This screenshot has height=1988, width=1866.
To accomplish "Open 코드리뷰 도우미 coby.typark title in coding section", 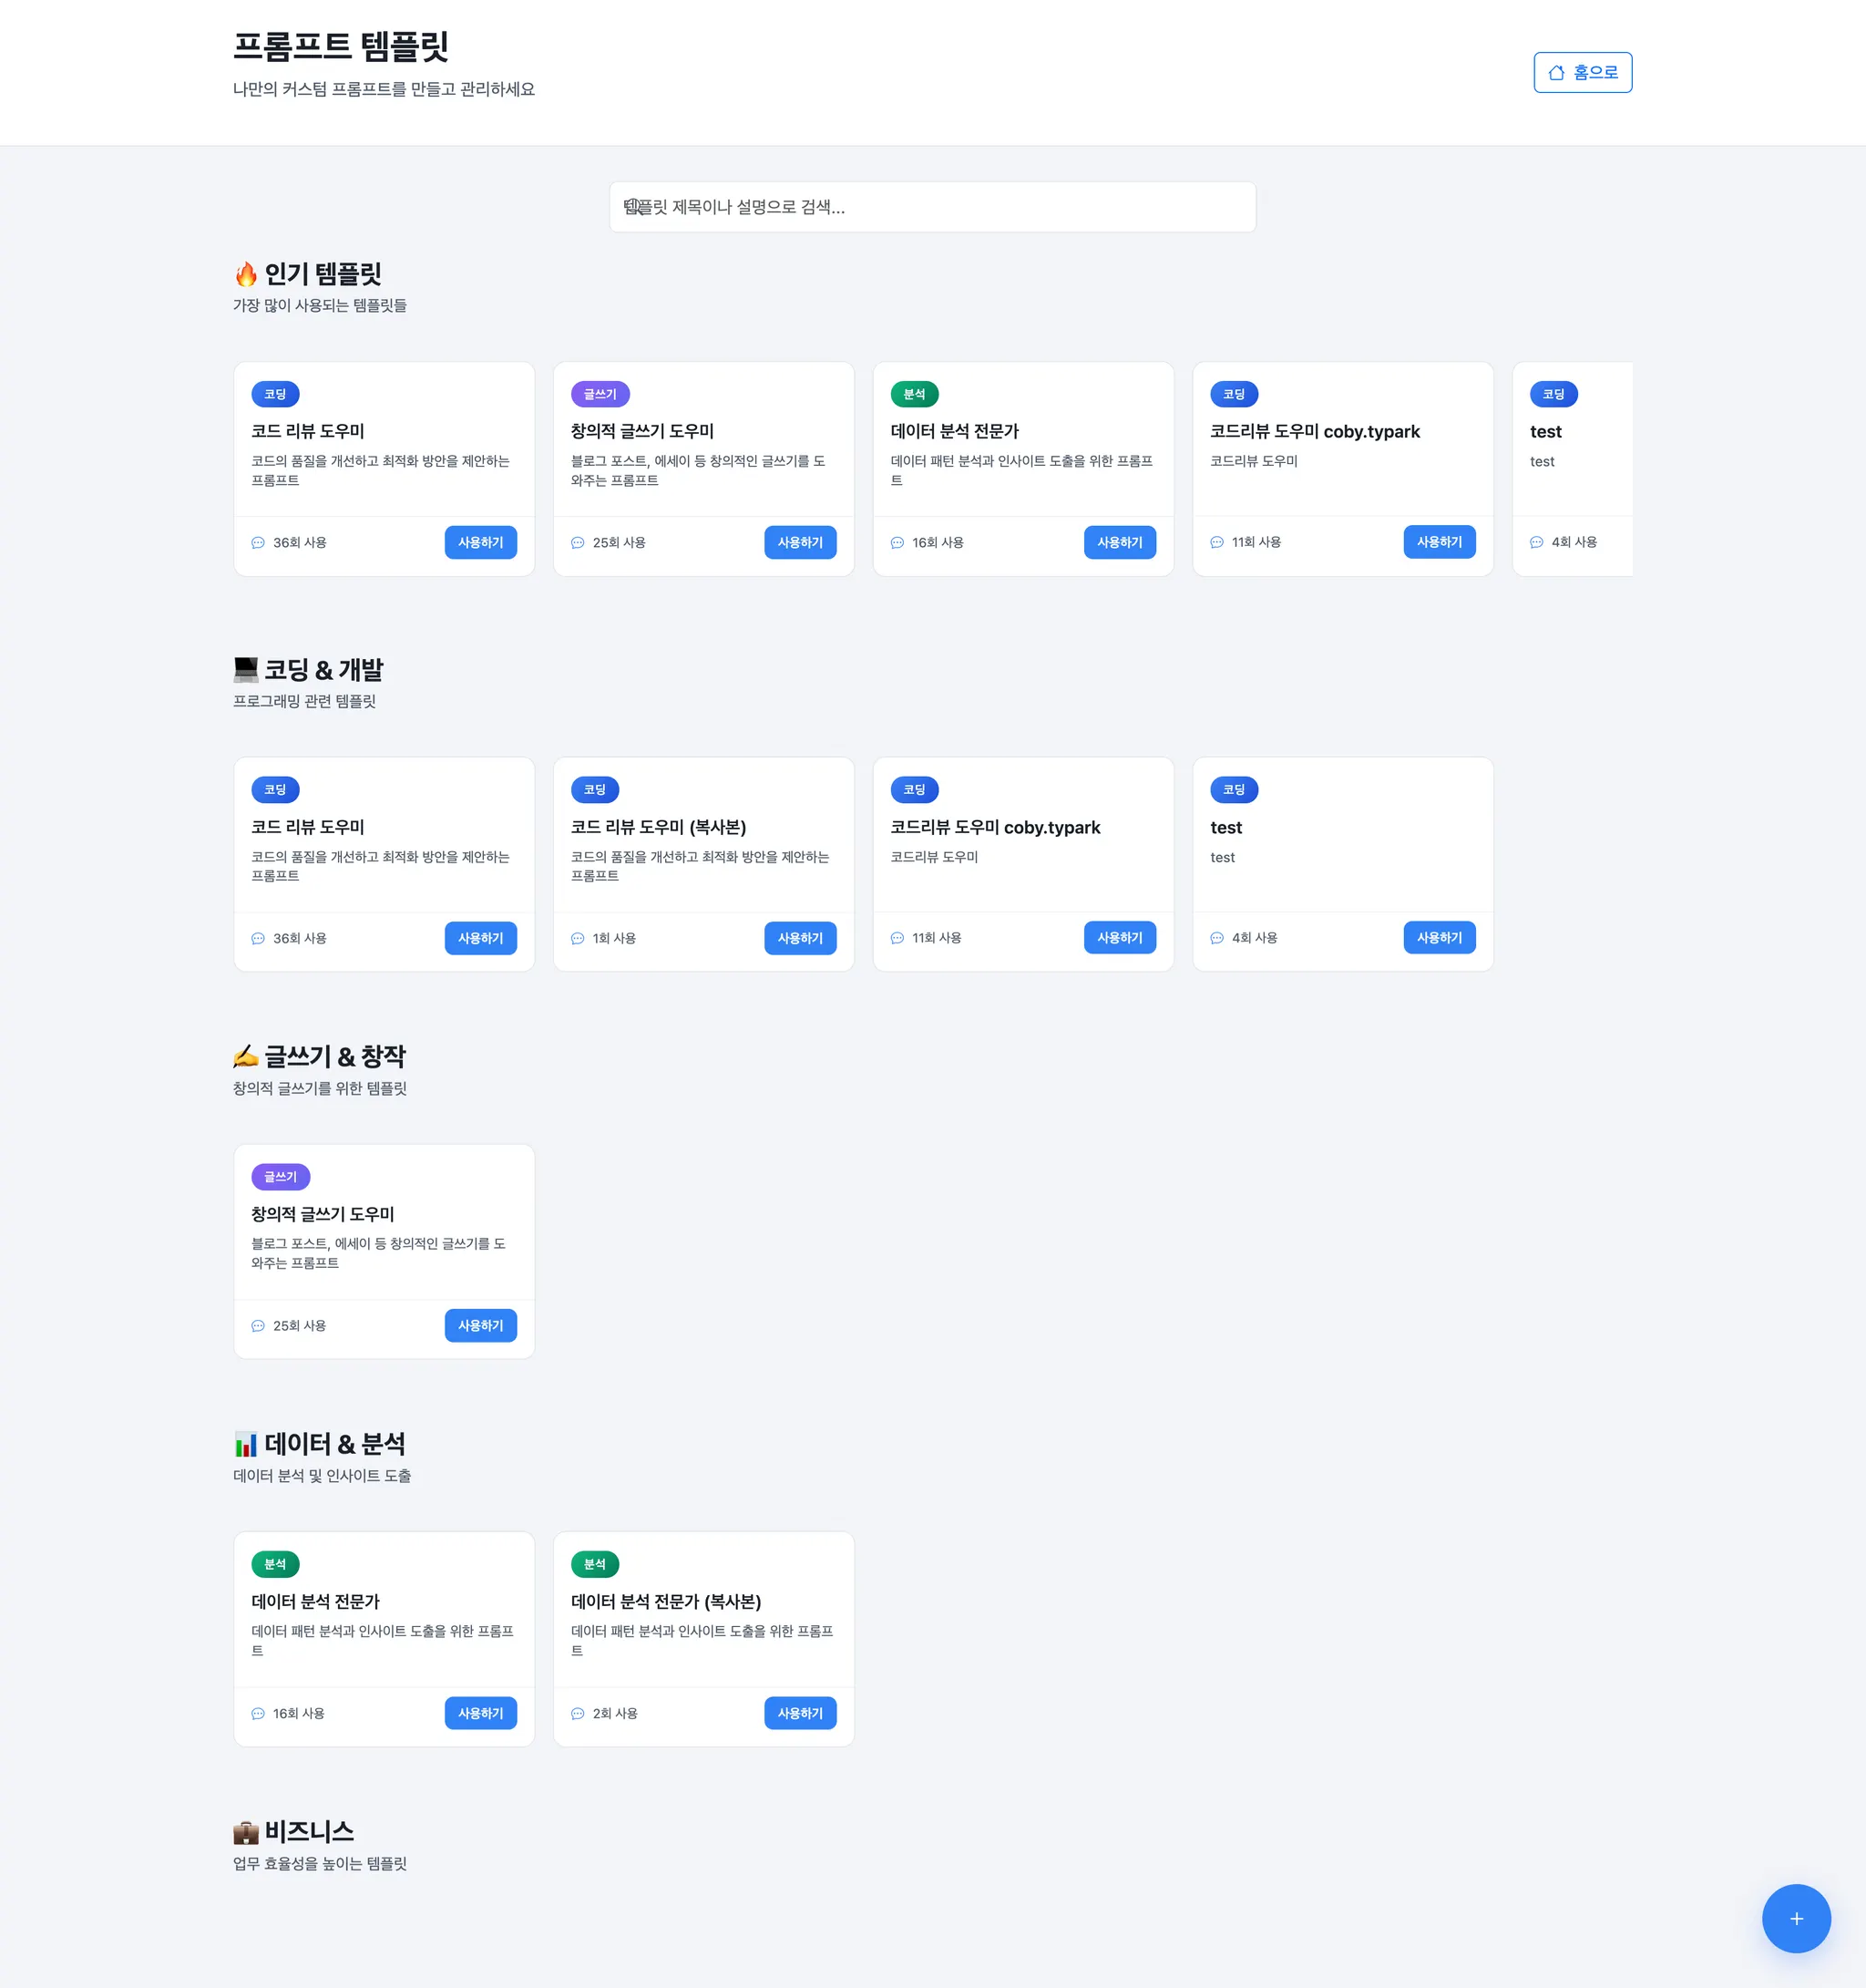I will click(x=994, y=827).
